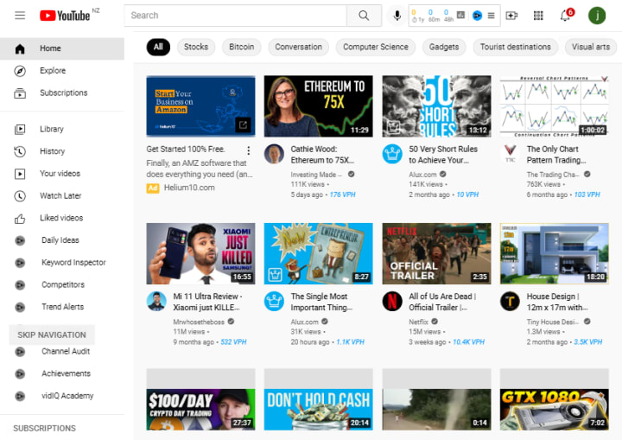Click the Alux.com name under 50 Short Rules

pyautogui.click(x=422, y=175)
